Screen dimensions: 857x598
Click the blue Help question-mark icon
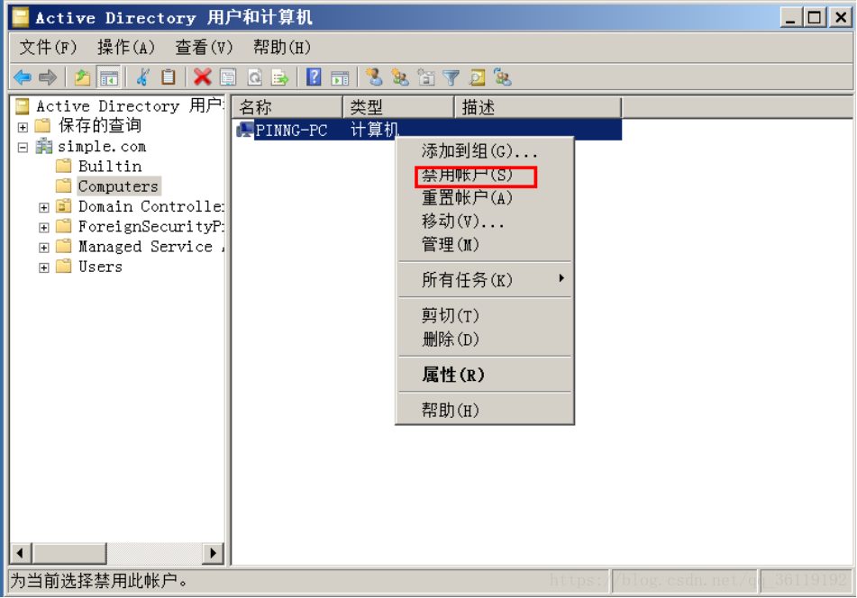[x=314, y=77]
